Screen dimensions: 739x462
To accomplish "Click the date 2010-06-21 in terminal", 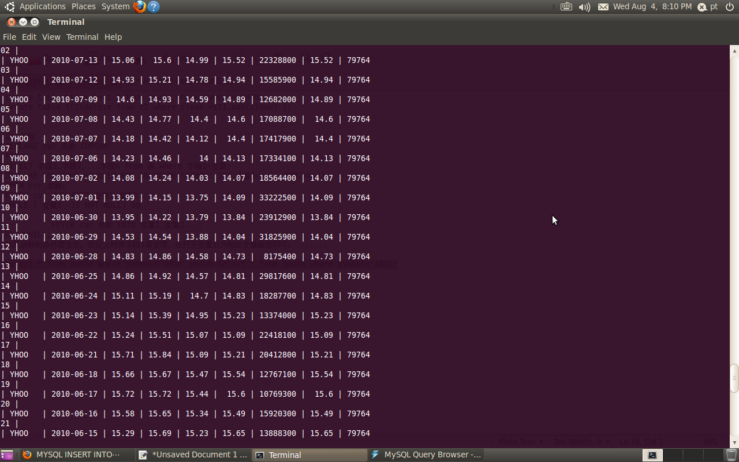I will 74,355.
